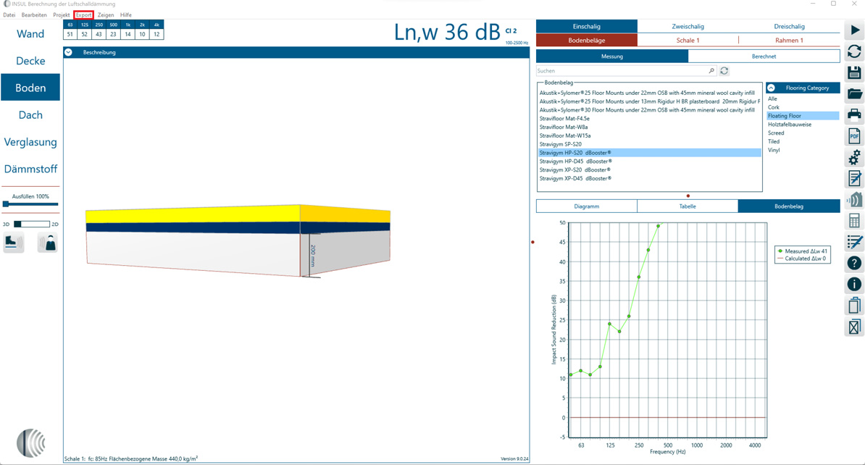This screenshot has width=865, height=465.
Task: Switch to the Einschalig tab
Action: coord(586,27)
